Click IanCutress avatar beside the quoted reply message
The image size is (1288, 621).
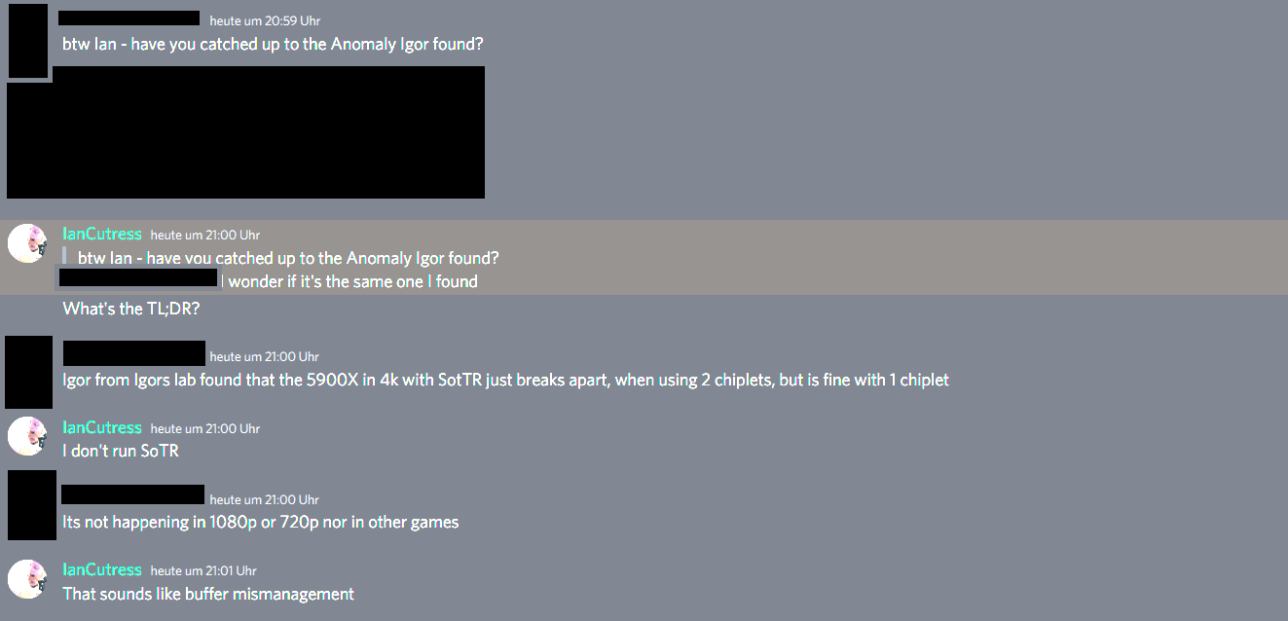click(x=26, y=242)
